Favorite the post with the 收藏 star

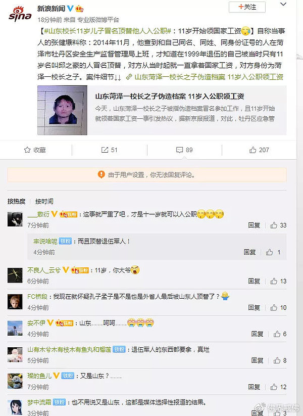tap(35, 150)
